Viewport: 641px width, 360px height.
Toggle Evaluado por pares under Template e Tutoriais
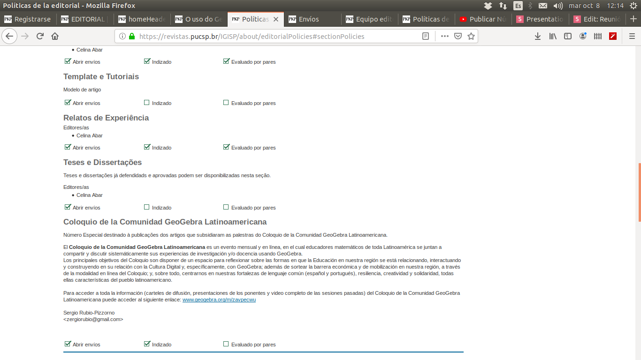pyautogui.click(x=226, y=103)
